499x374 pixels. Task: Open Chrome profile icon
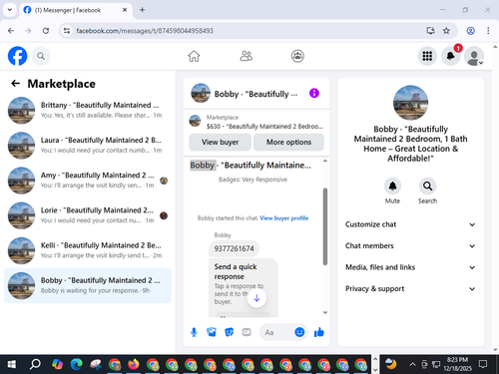470,31
